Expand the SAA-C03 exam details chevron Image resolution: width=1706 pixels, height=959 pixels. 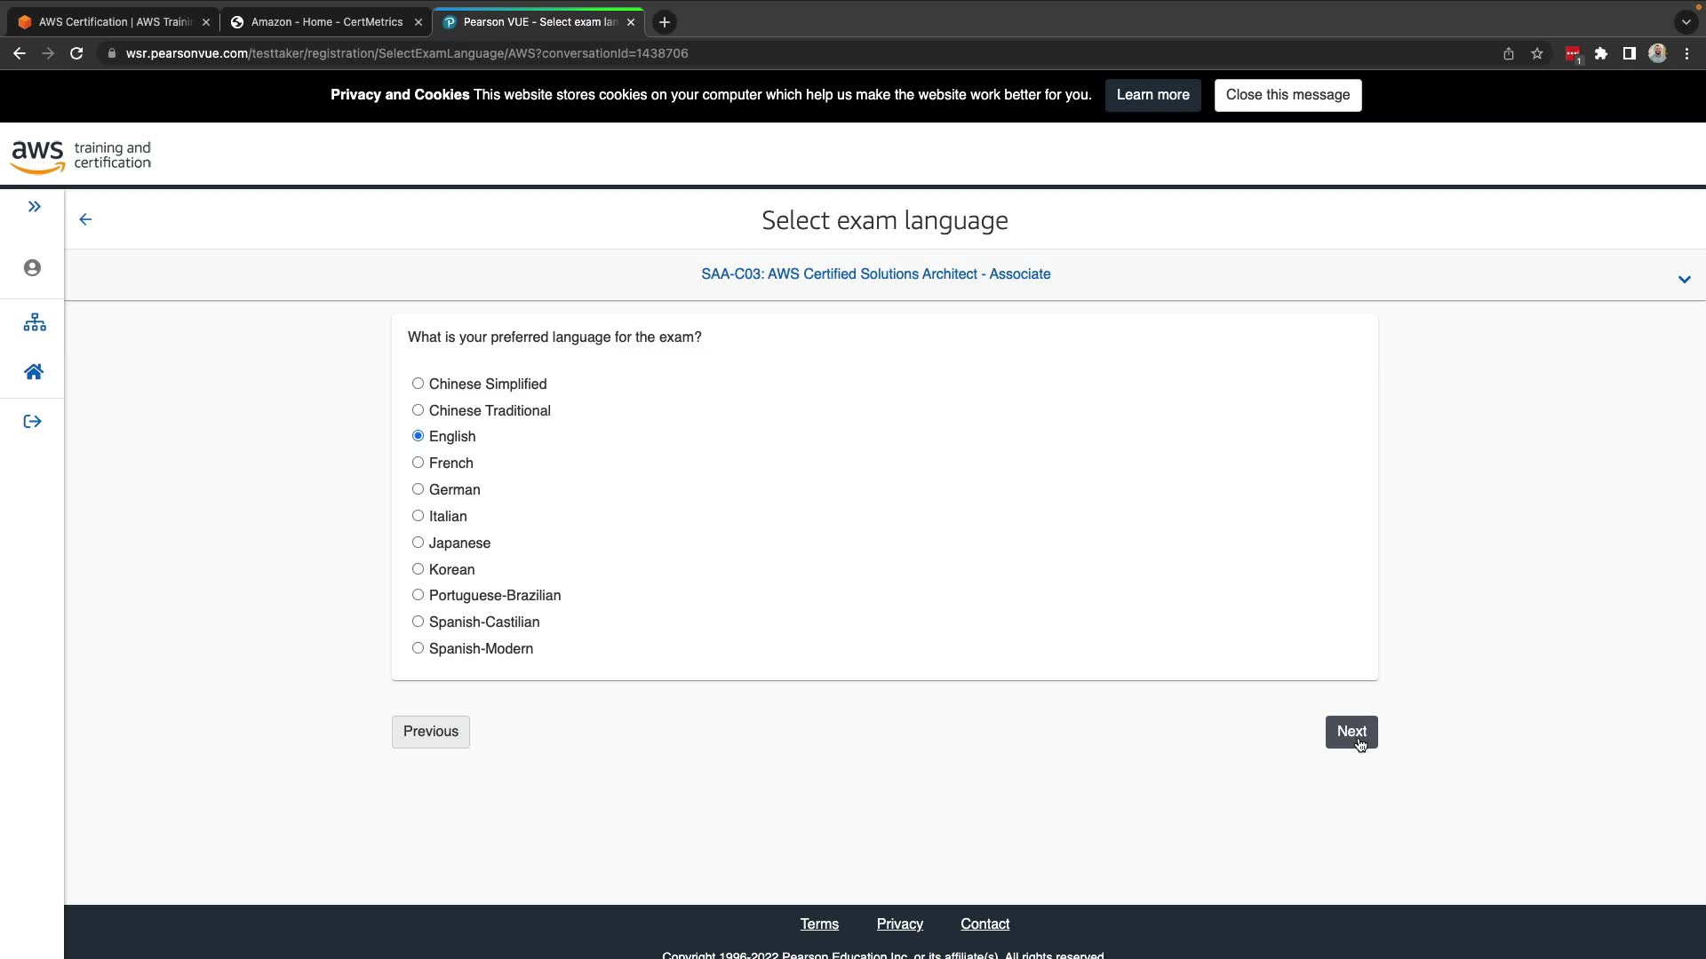(1684, 279)
